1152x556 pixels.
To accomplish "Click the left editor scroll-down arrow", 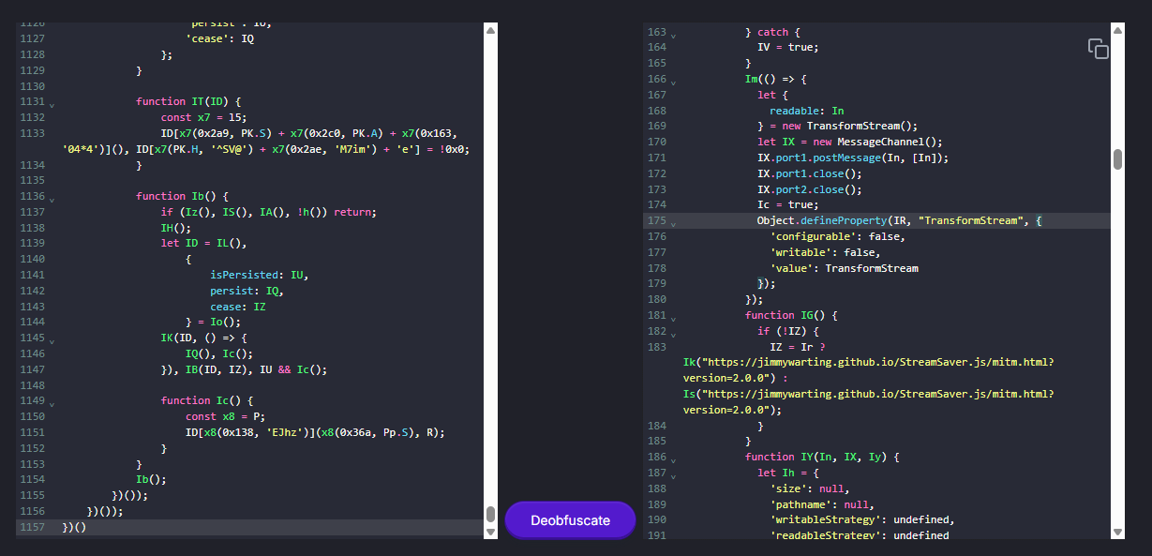I will tap(490, 532).
